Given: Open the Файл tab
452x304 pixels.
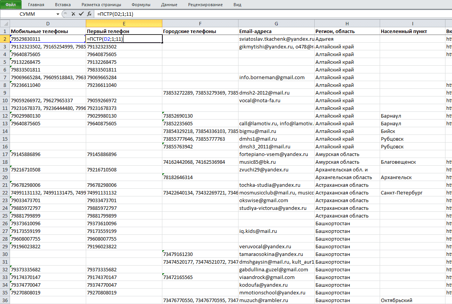Looking at the screenshot, I should 11,5.
